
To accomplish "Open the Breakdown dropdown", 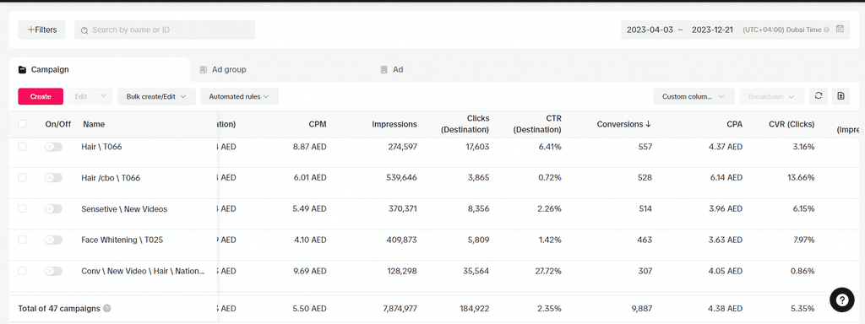I will pos(772,96).
